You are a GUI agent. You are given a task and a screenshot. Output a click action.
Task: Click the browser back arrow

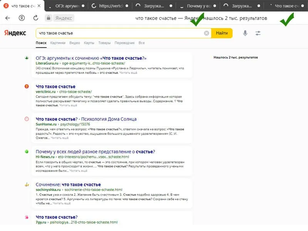(8, 18)
